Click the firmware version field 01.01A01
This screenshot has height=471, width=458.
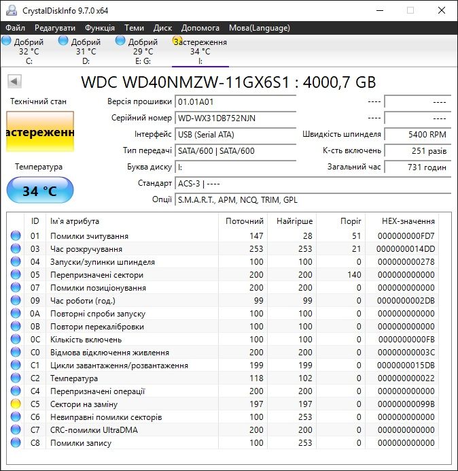click(235, 102)
